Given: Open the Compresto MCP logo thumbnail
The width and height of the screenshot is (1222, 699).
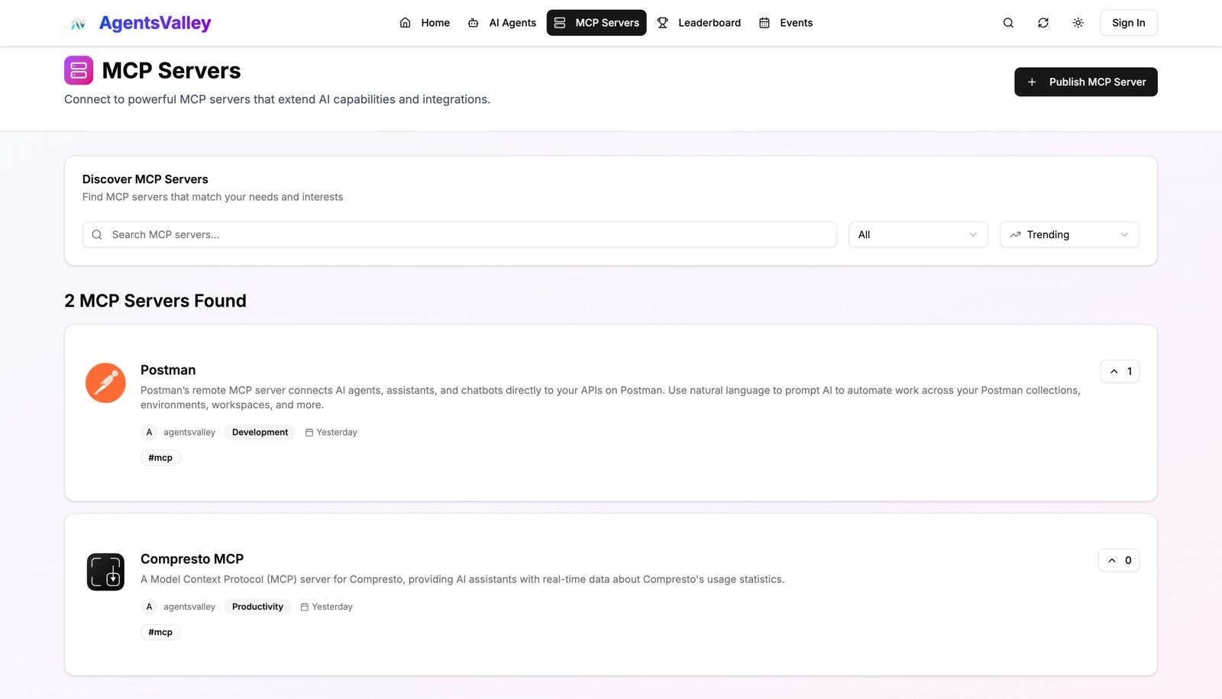Looking at the screenshot, I should 105,572.
